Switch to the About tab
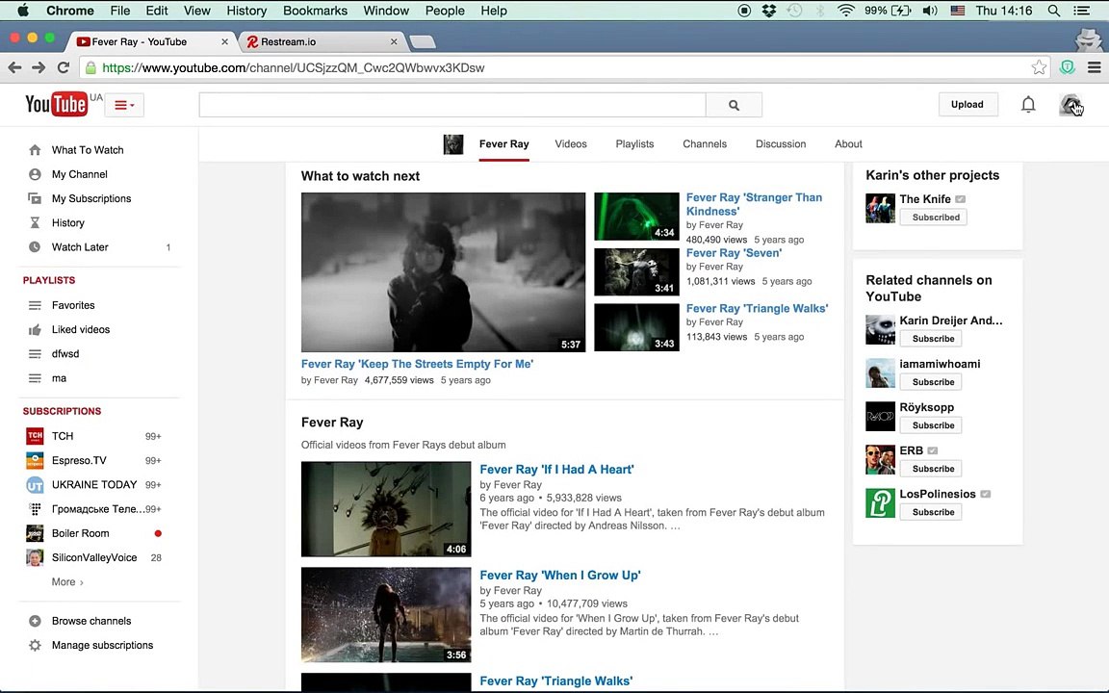The width and height of the screenshot is (1109, 693). 848,144
